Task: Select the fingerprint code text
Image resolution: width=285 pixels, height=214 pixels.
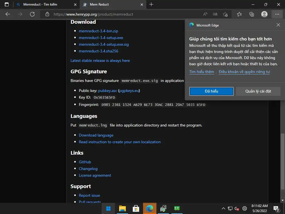Action: tap(153, 105)
